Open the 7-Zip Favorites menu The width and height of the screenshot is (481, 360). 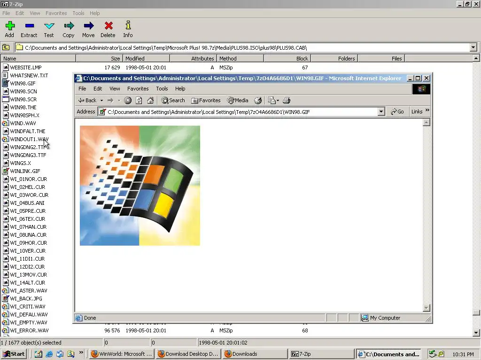pyautogui.click(x=56, y=13)
